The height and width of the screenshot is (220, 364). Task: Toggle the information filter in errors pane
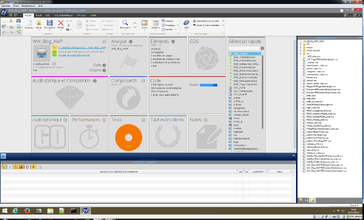coord(10,167)
